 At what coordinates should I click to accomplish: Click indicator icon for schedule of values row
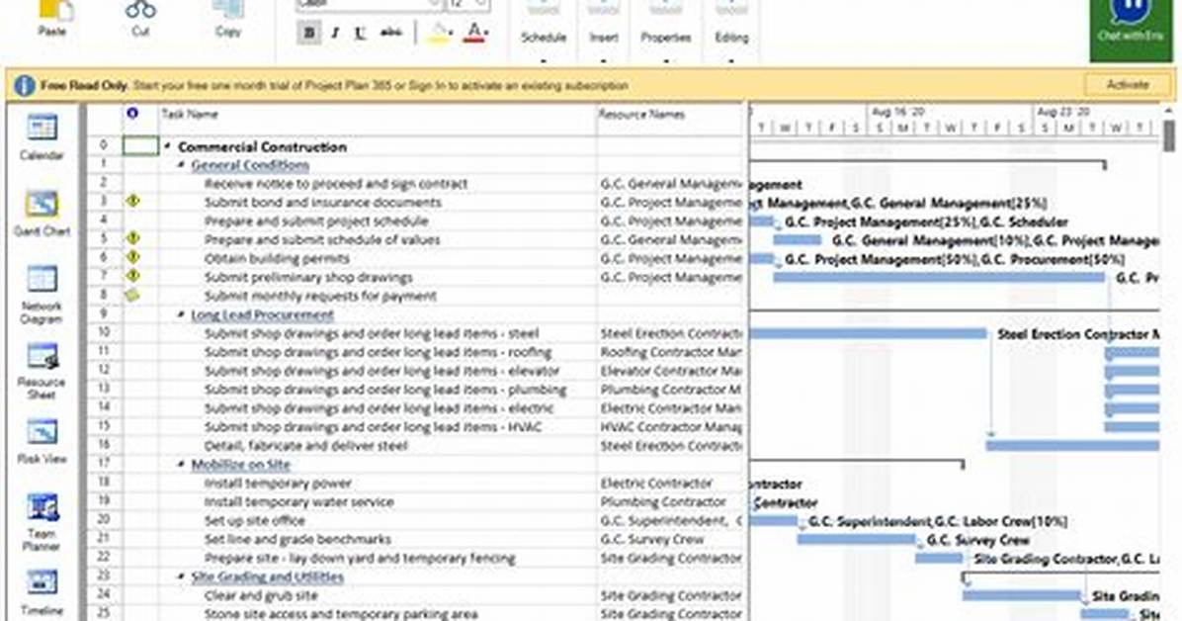pos(132,238)
